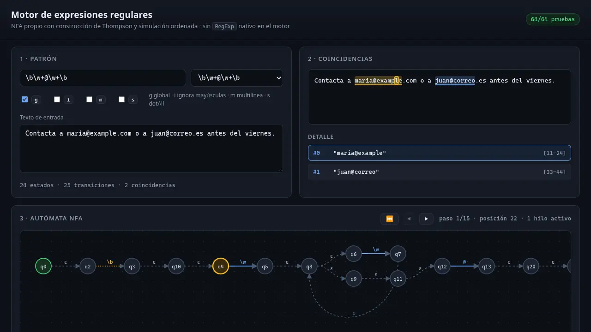Click state node q11
Screen dimensions: 591x332
coord(398,279)
